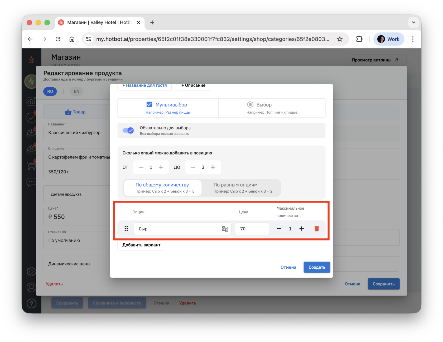443x342 pixels.
Task: Click the property avatar in sidebar
Action: pos(31,81)
